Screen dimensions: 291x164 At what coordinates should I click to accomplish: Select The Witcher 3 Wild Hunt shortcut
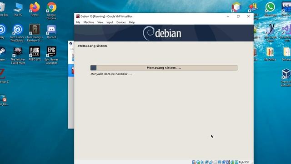[18, 56]
